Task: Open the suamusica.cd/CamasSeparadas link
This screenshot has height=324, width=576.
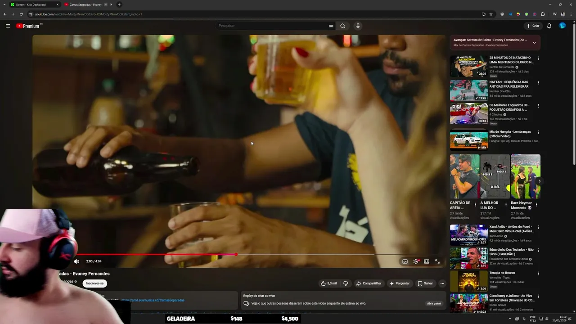Action: pyautogui.click(x=153, y=300)
